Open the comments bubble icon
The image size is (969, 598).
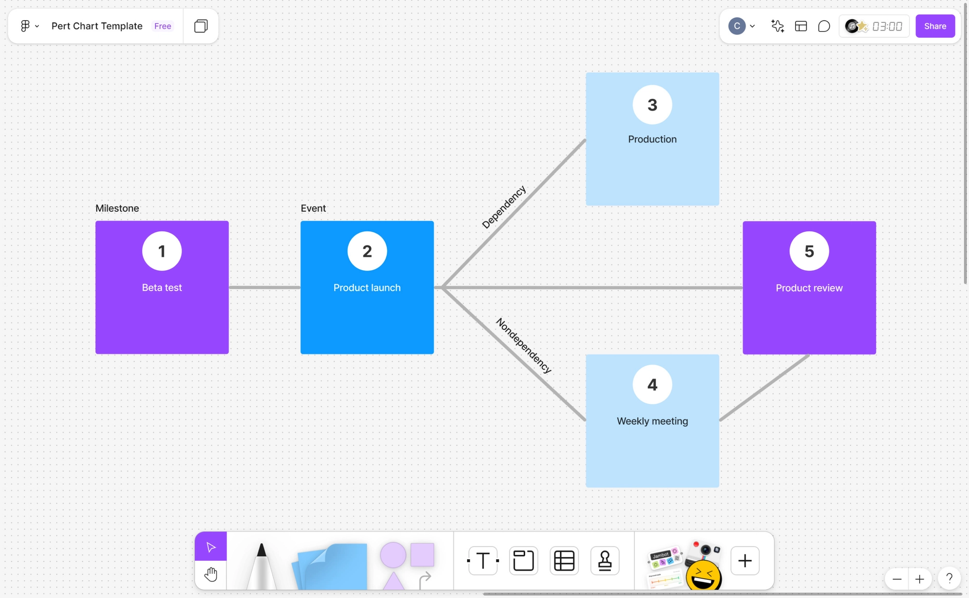(x=824, y=26)
